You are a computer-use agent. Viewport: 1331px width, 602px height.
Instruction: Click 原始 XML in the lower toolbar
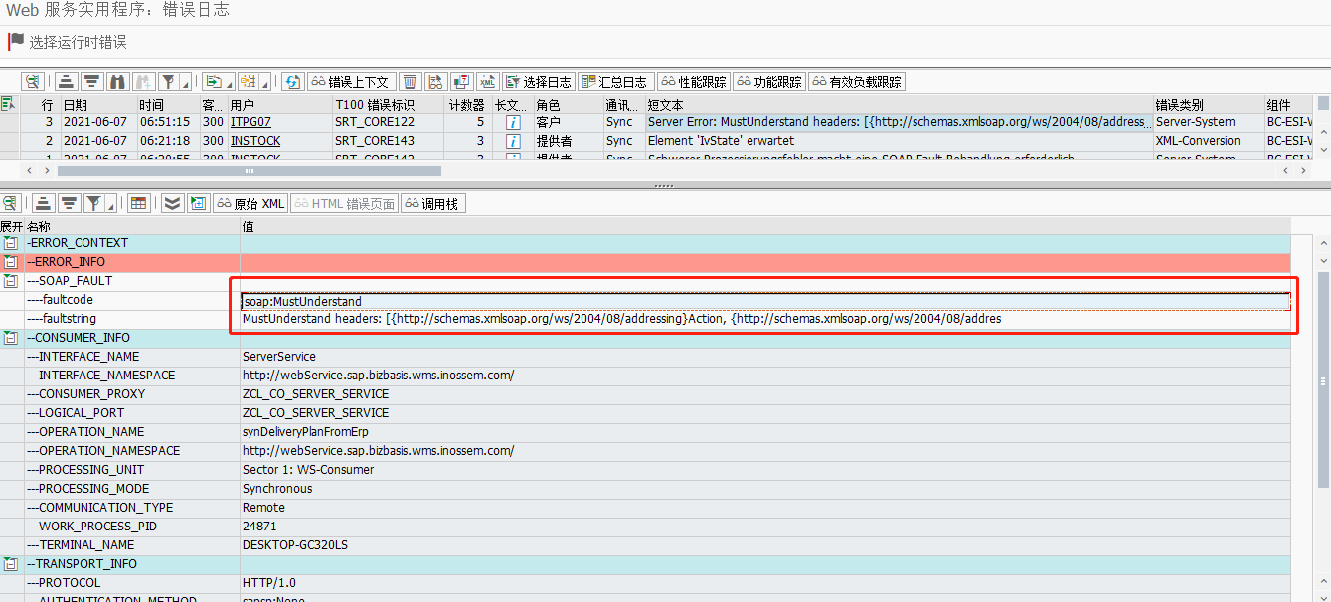[250, 203]
